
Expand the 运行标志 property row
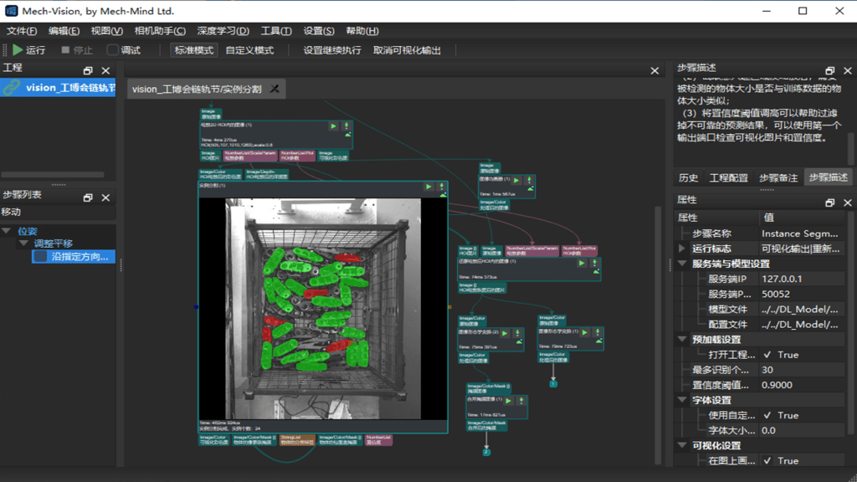click(x=682, y=249)
